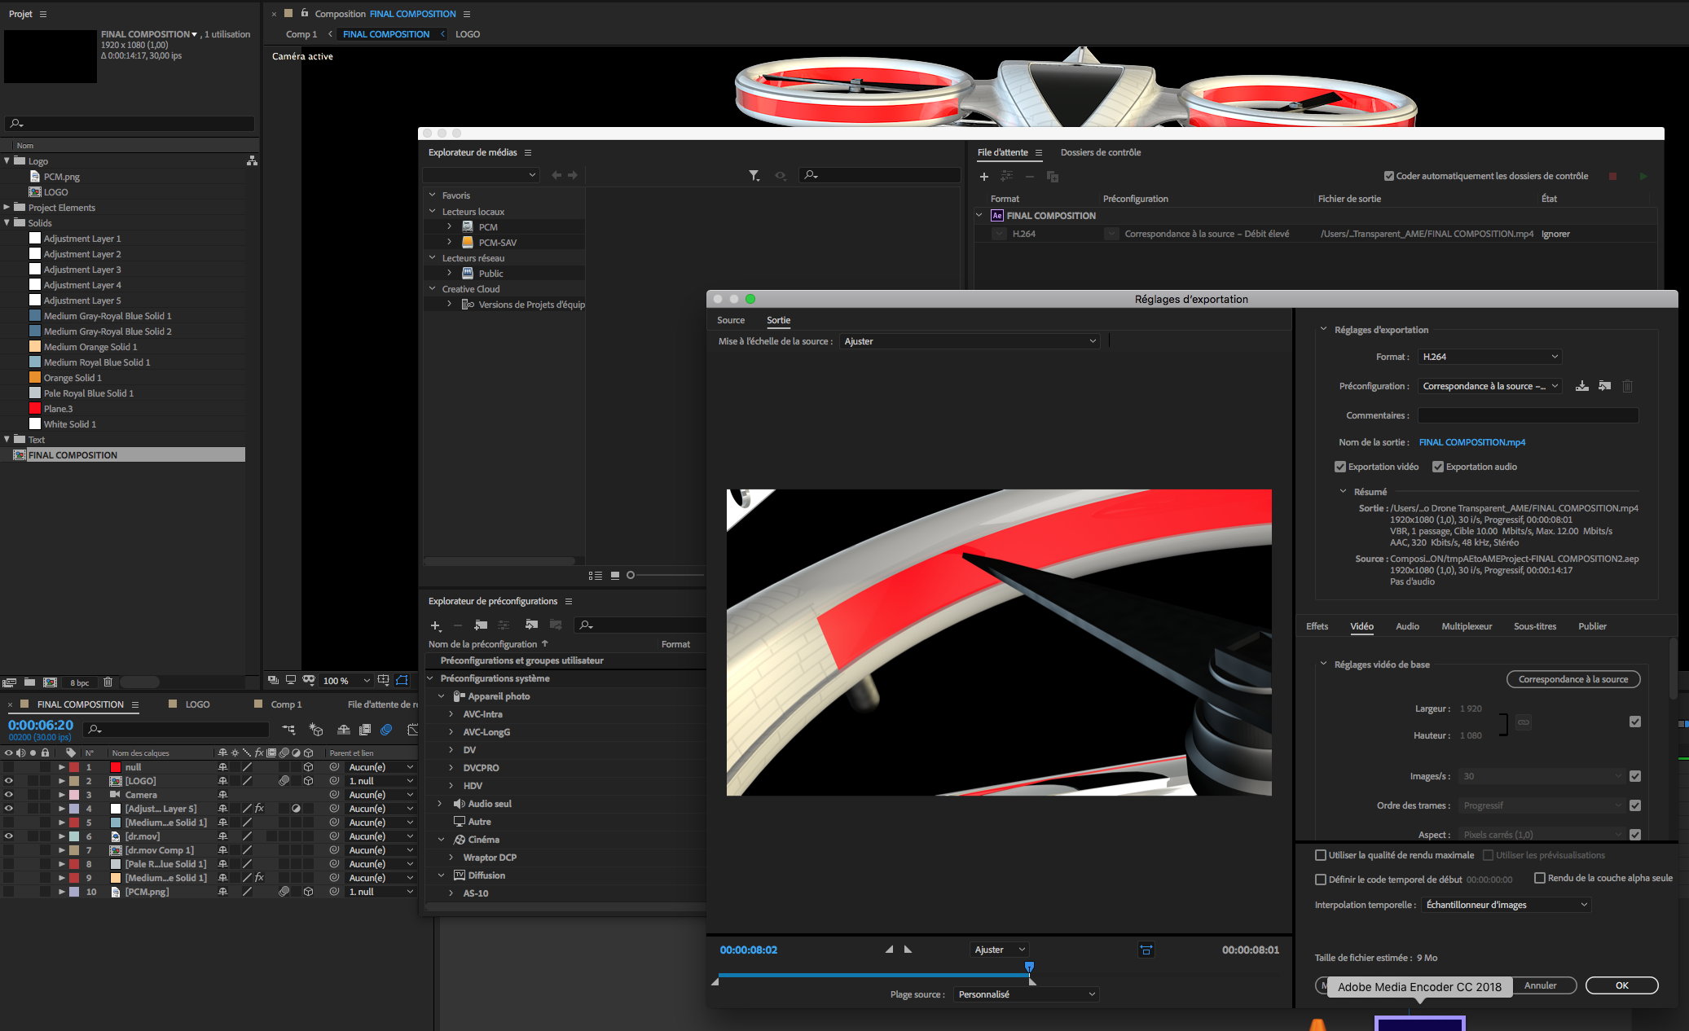This screenshot has height=1031, width=1689.
Task: Click the new composition icon in Project panel
Action: [50, 682]
